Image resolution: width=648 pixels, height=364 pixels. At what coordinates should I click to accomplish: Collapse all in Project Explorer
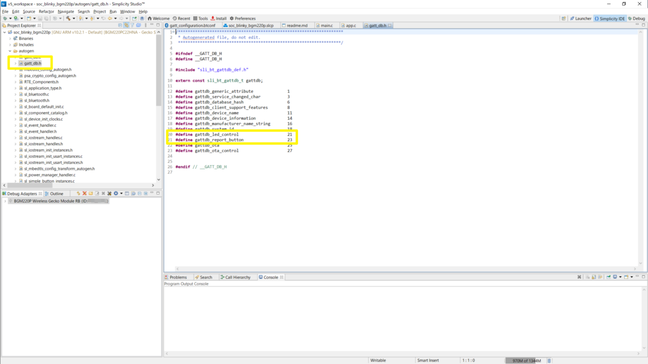pyautogui.click(x=120, y=25)
